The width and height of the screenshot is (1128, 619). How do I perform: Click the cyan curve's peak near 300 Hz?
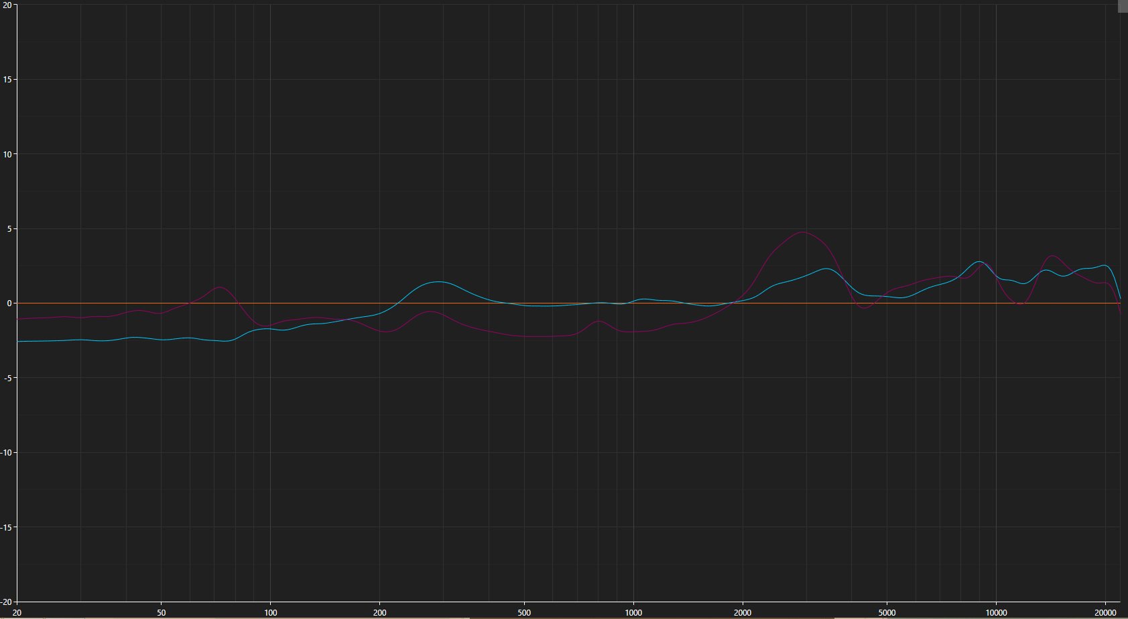click(439, 282)
